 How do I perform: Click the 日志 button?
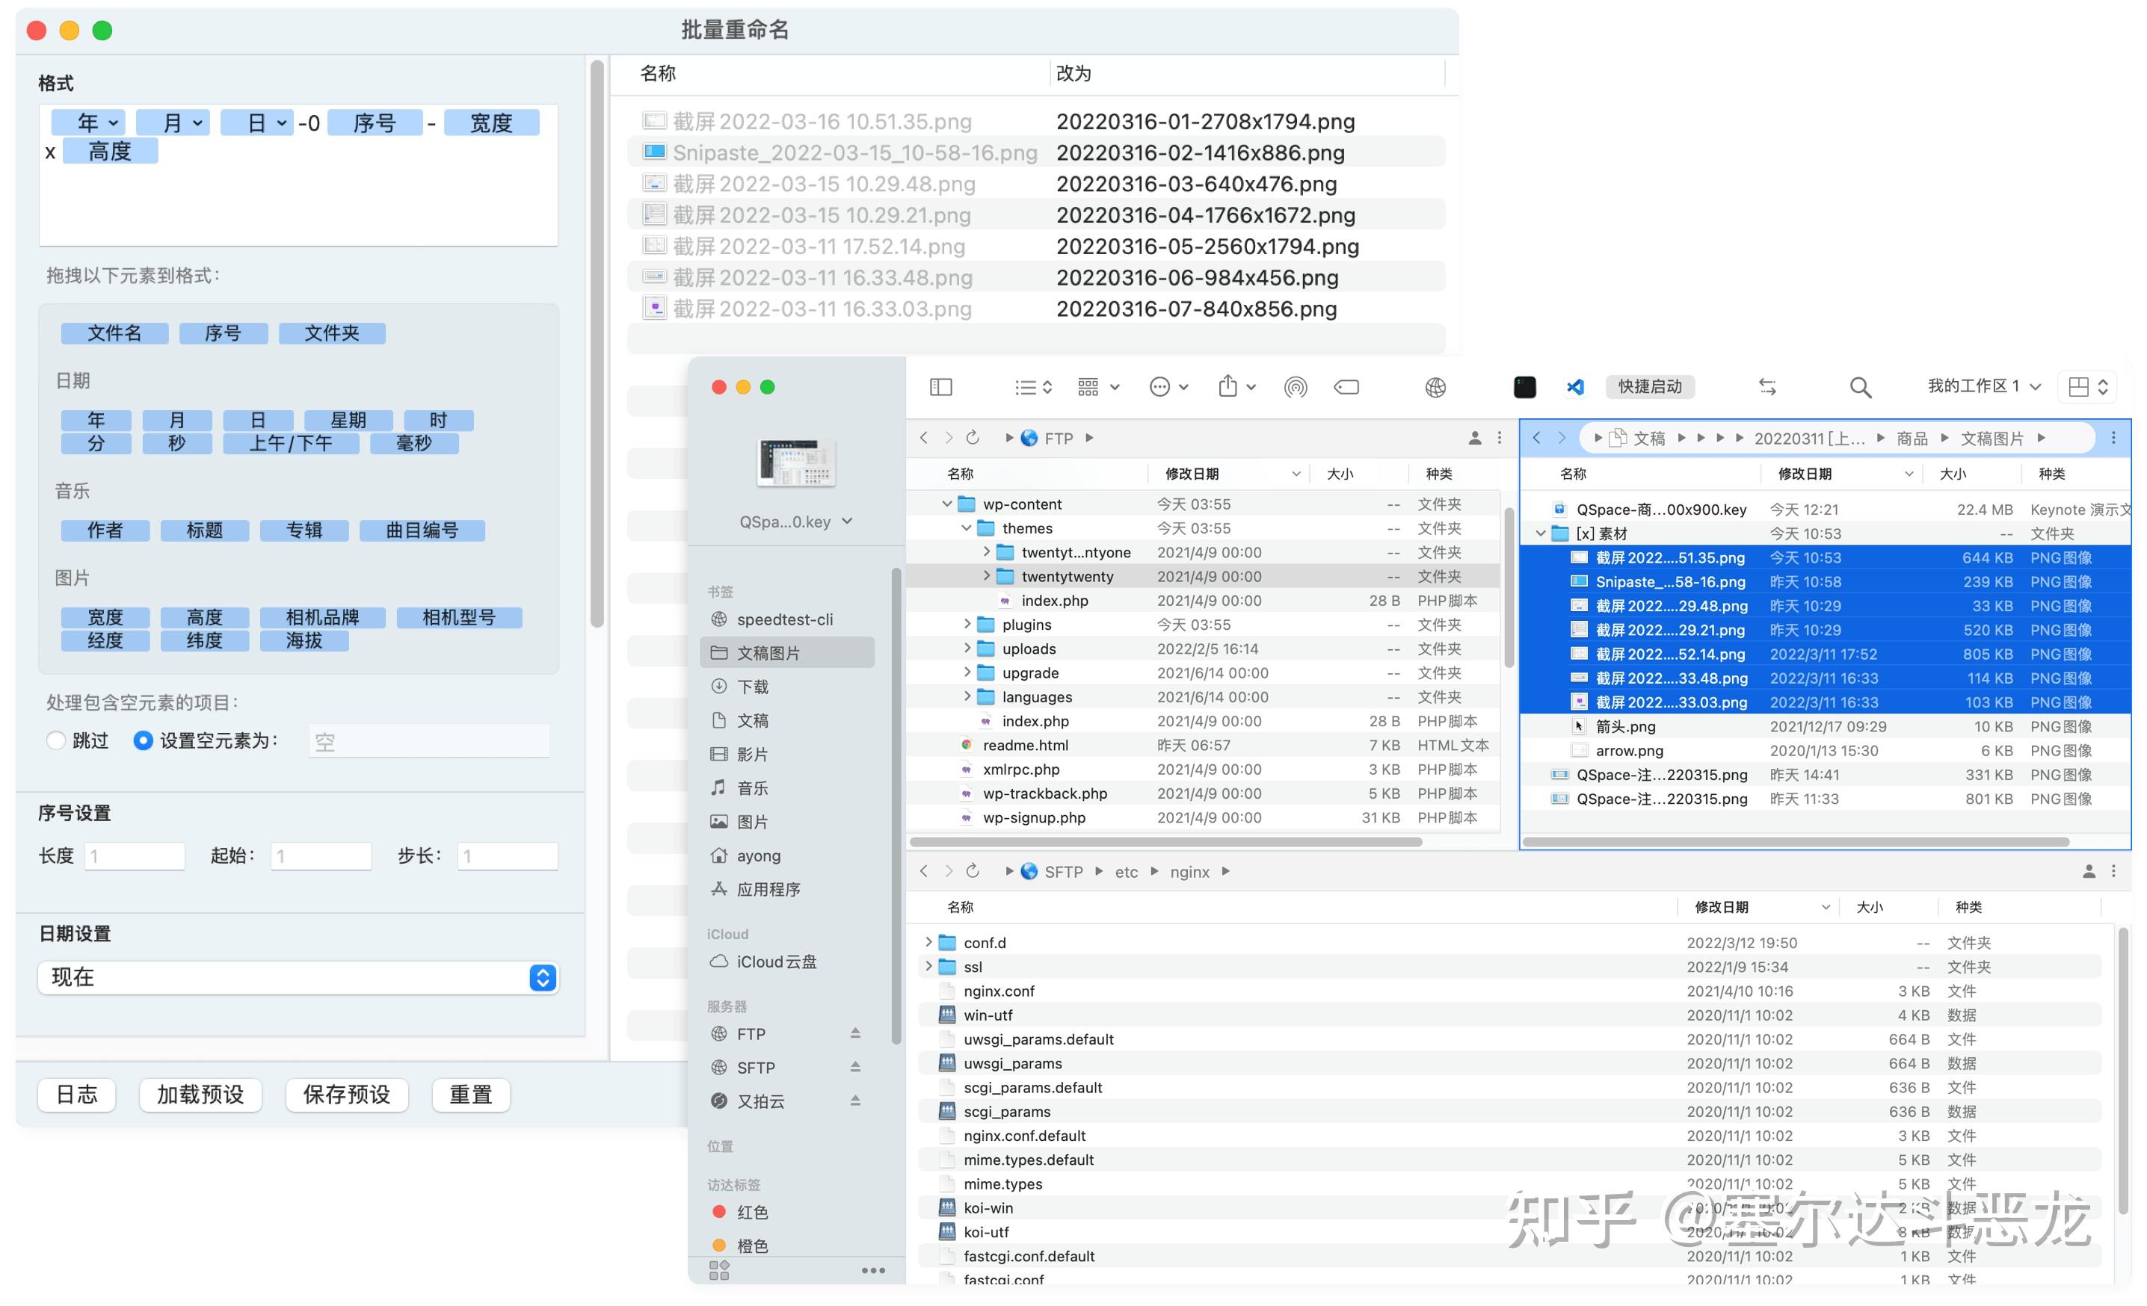[77, 1095]
